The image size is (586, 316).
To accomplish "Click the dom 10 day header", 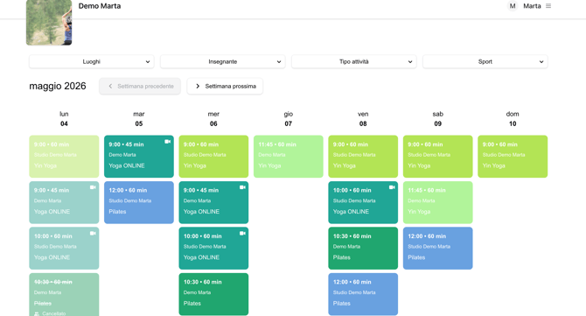I will pos(513,119).
